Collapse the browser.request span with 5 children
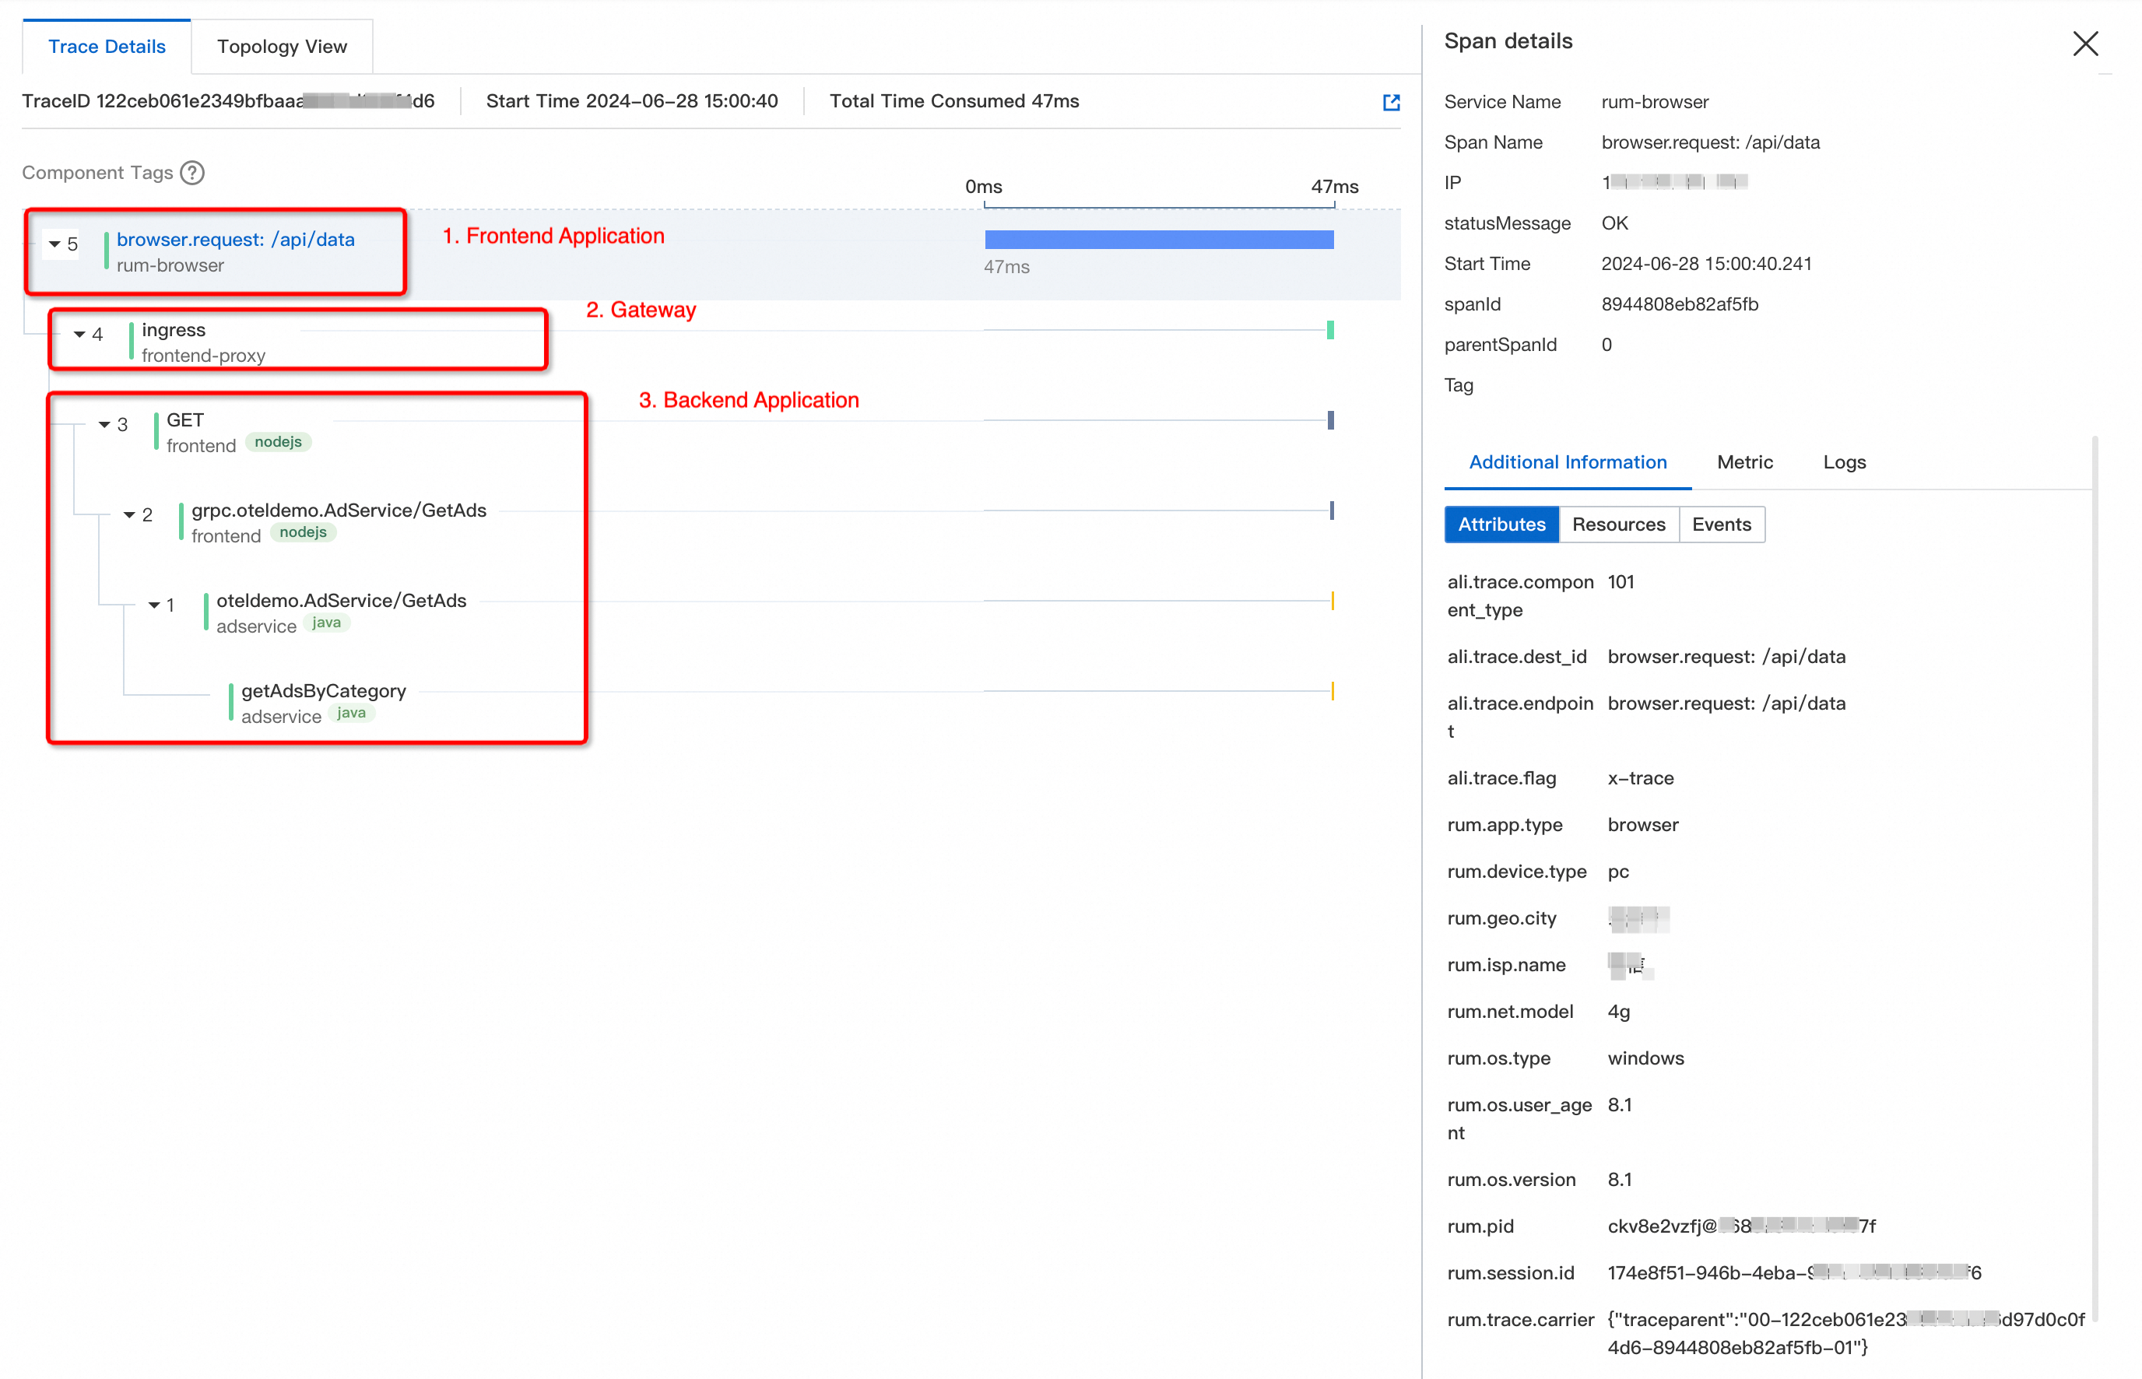This screenshot has width=2142, height=1379. tap(54, 244)
